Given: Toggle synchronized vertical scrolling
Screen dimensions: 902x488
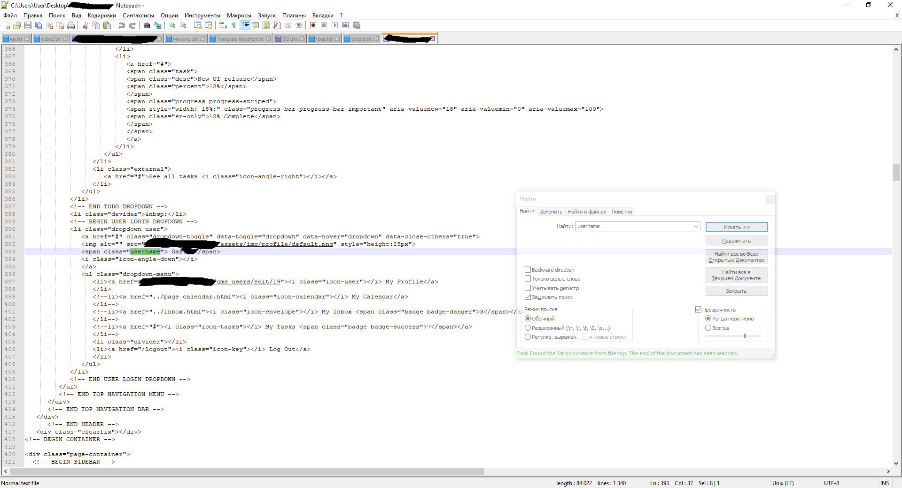Looking at the screenshot, I should 198,25.
